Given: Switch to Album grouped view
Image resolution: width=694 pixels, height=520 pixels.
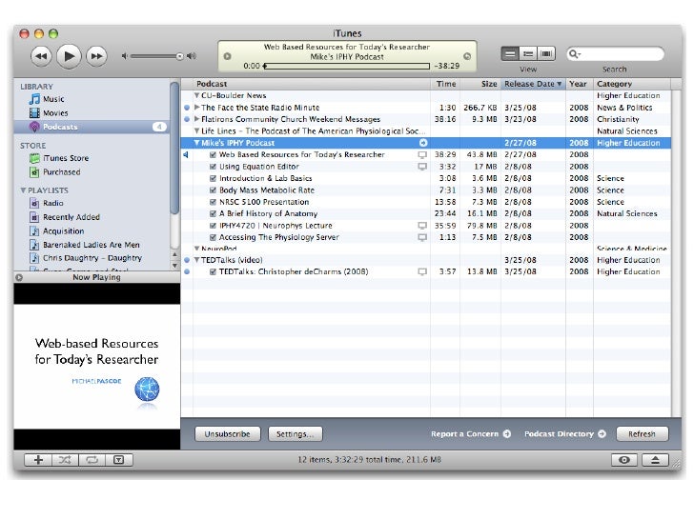Looking at the screenshot, I should click(x=528, y=54).
